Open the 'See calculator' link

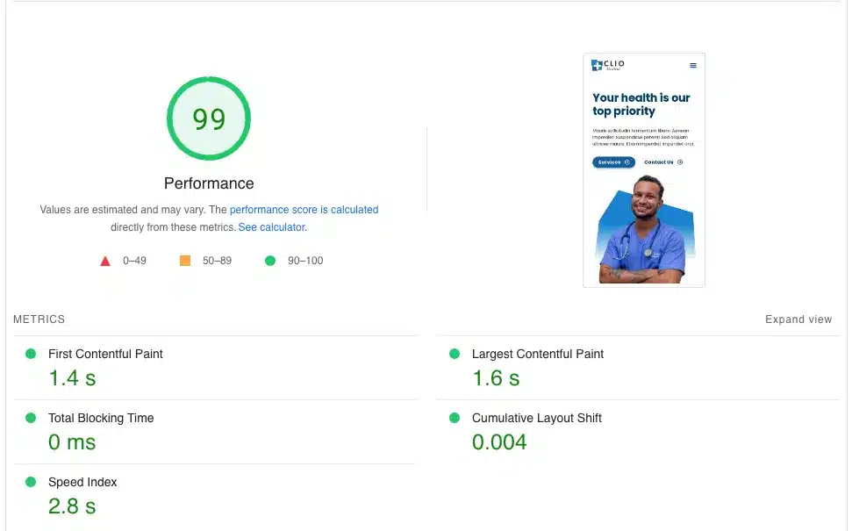tap(272, 227)
